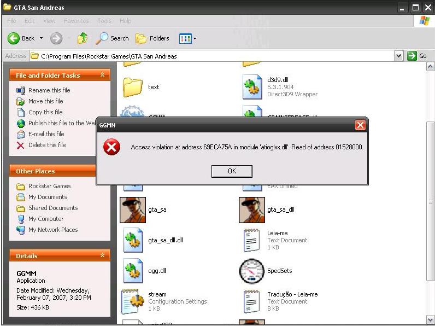The image size is (435, 326).
Task: Click the red X Delete icon
Action: click(21, 145)
